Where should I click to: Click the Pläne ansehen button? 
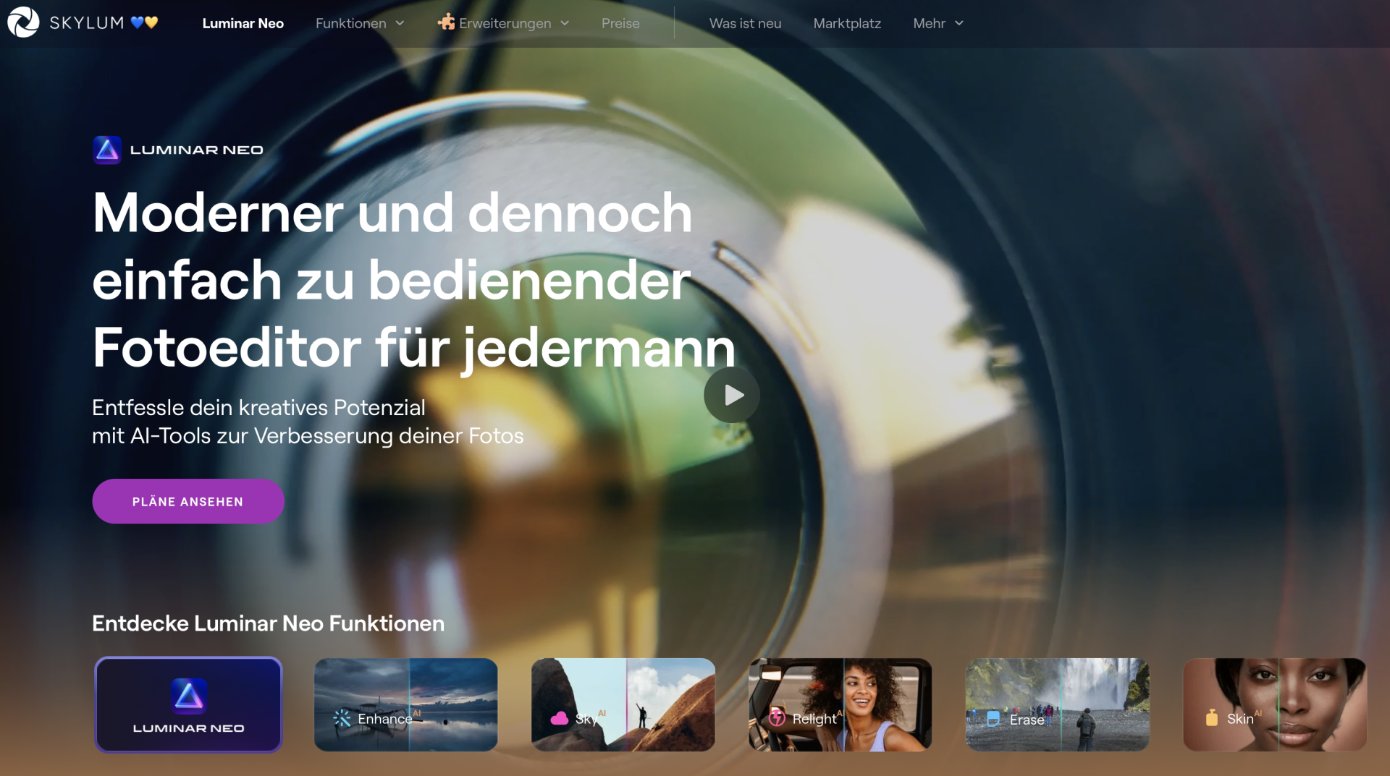[188, 501]
